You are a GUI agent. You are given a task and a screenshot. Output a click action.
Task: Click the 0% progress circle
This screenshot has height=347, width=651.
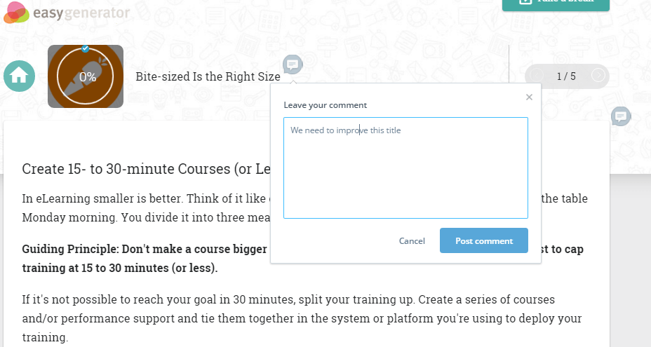(86, 76)
